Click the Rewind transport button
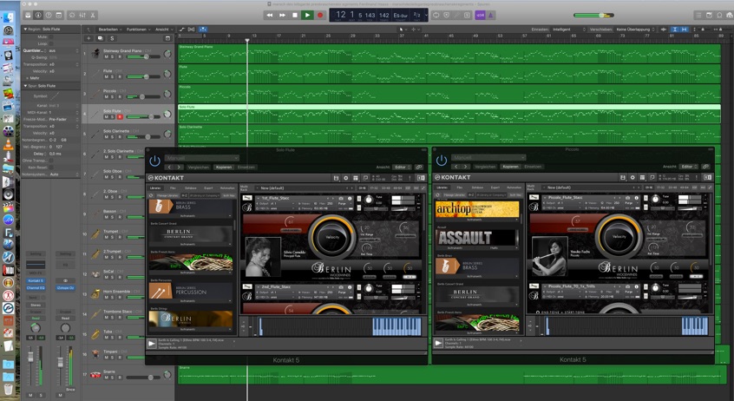Image resolution: width=734 pixels, height=401 pixels. click(270, 15)
